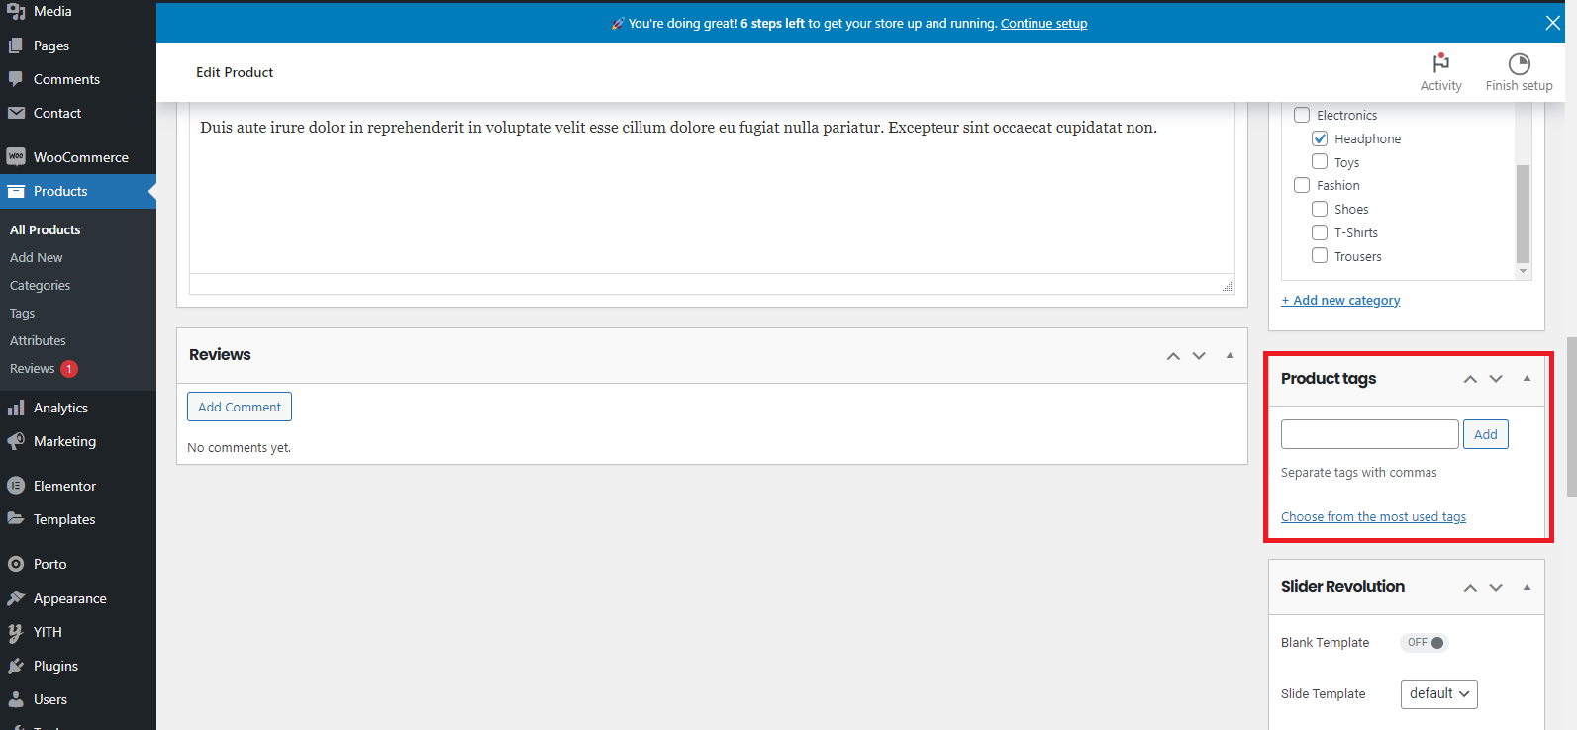Open Reviews submenu item

click(x=33, y=368)
